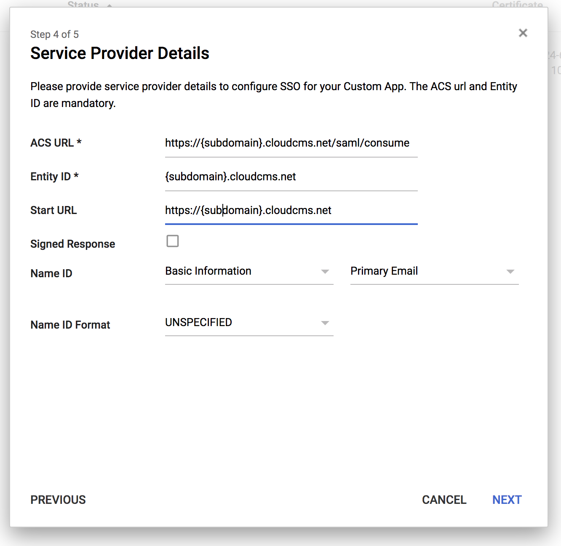Click into the Entity ID text field
This screenshot has height=546, width=561.
click(291, 177)
